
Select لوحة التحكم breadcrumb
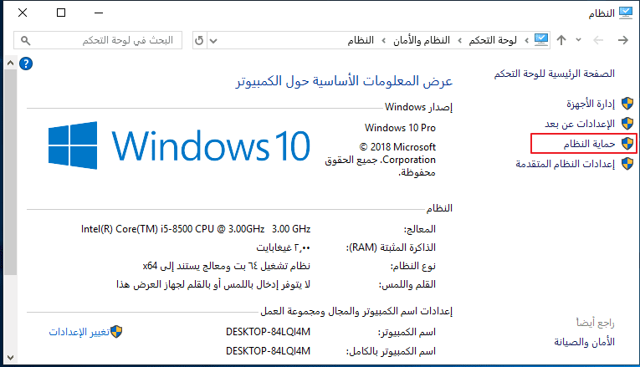point(493,40)
